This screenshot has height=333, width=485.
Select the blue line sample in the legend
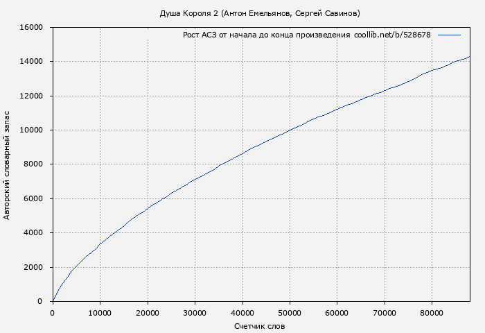click(x=449, y=35)
